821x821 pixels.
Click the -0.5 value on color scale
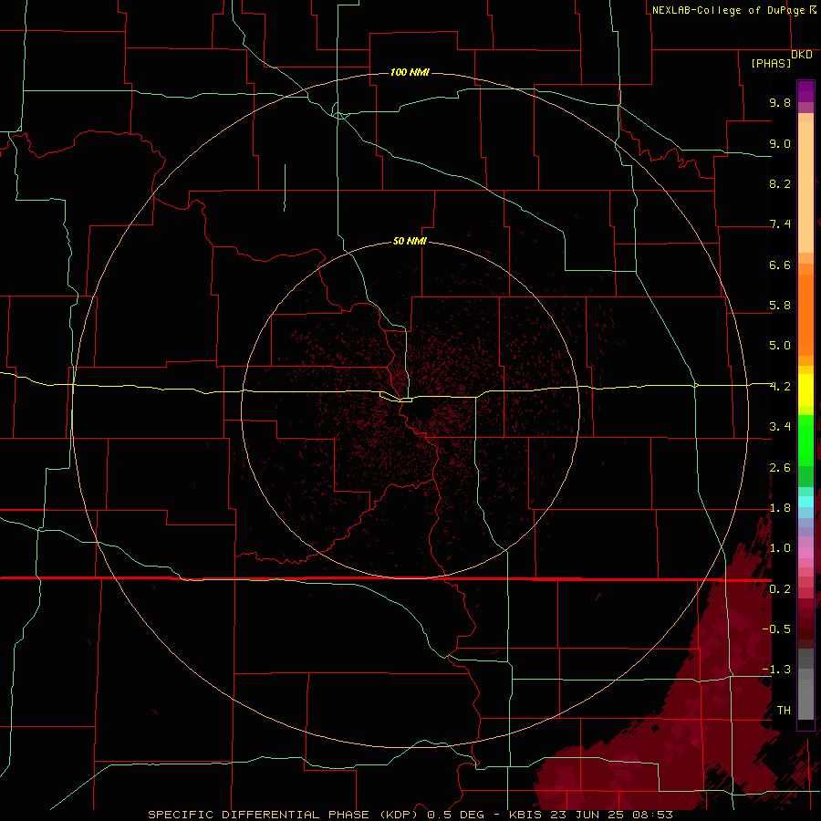pos(776,629)
